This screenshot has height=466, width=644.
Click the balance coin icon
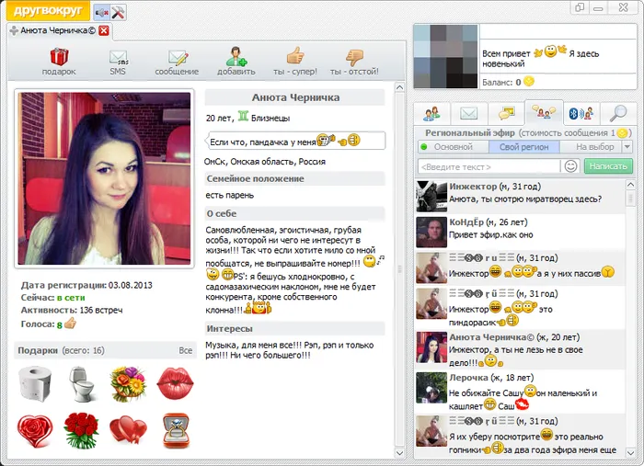529,82
